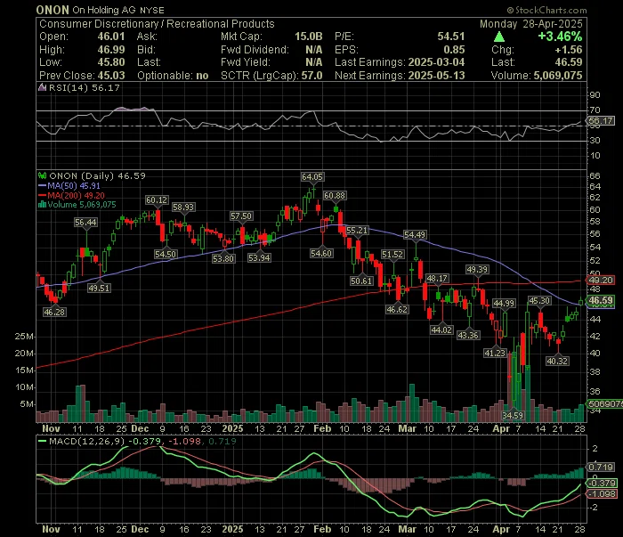Click the 0.719 MACD histogram axis tag
Viewport: 623px width, 537px height.
[601, 467]
